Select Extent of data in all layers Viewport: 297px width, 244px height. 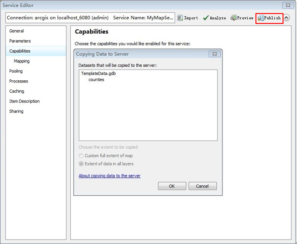click(106, 164)
